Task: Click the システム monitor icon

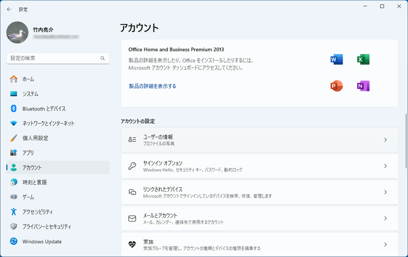Action: click(14, 94)
